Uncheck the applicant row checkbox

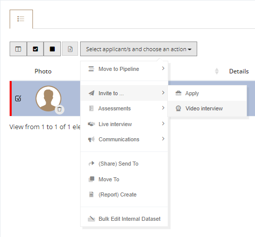pos(18,98)
